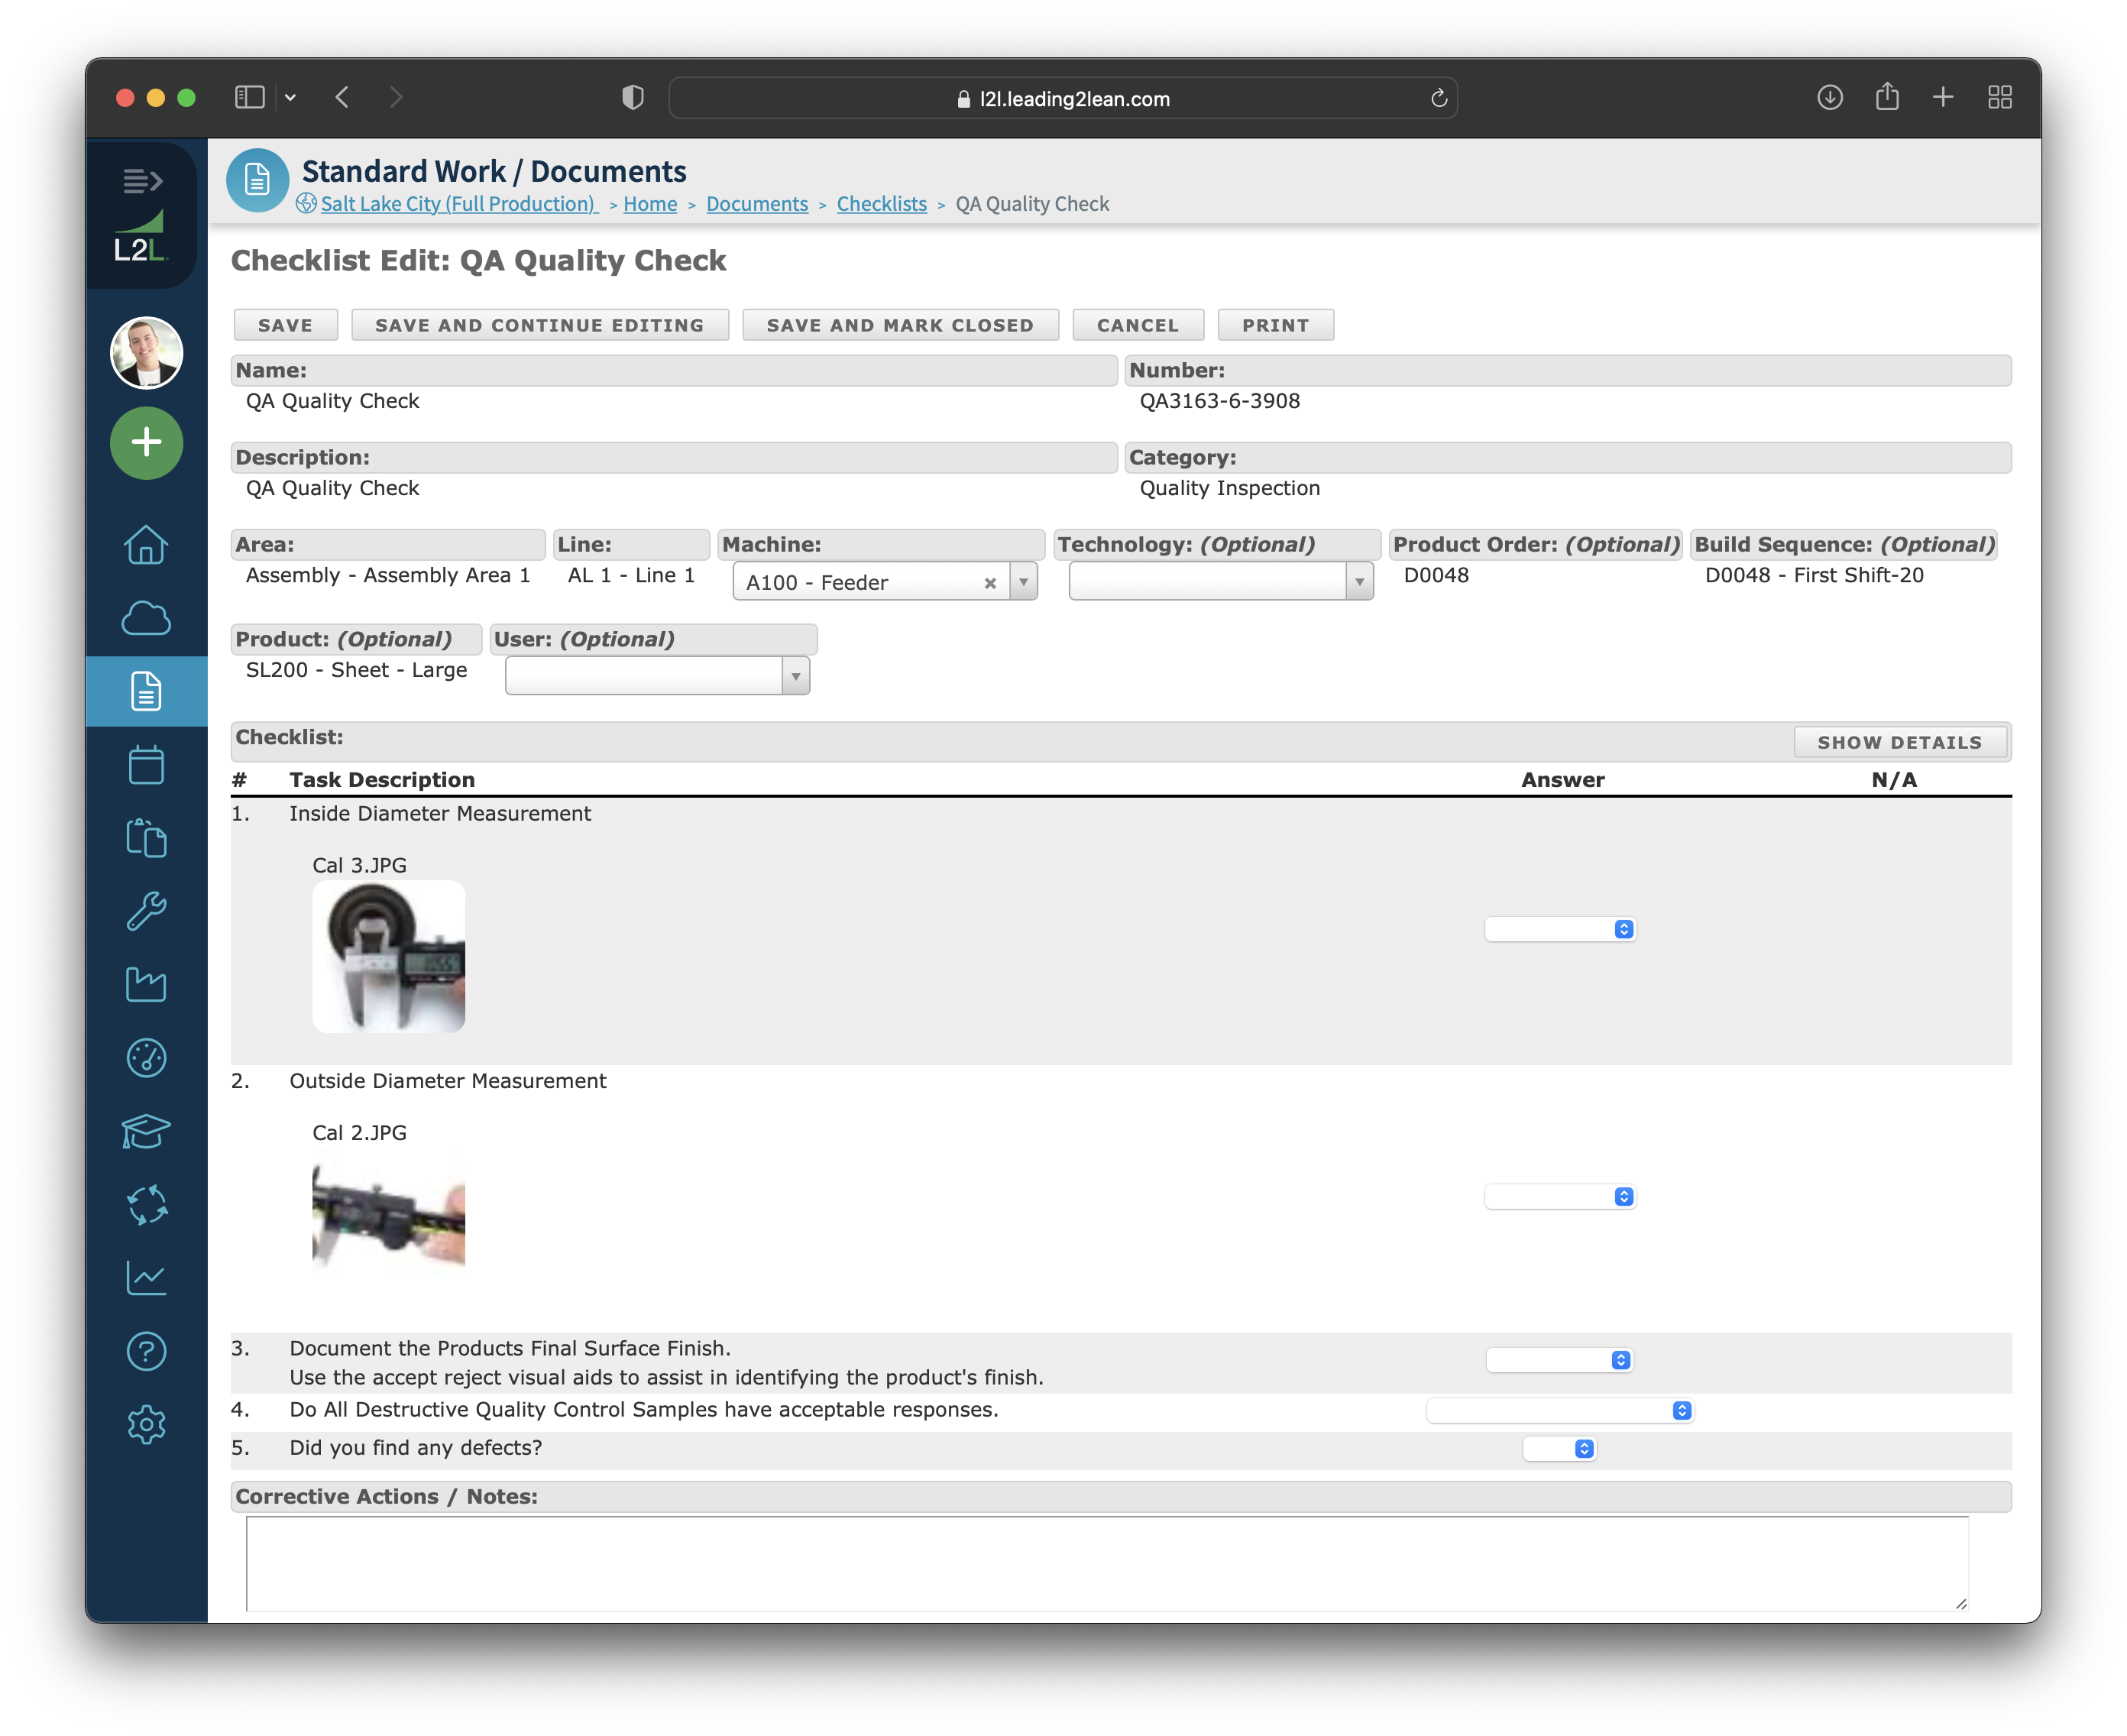Open the Machine dropdown arrow
The height and width of the screenshot is (1736, 2127).
[x=1023, y=582]
